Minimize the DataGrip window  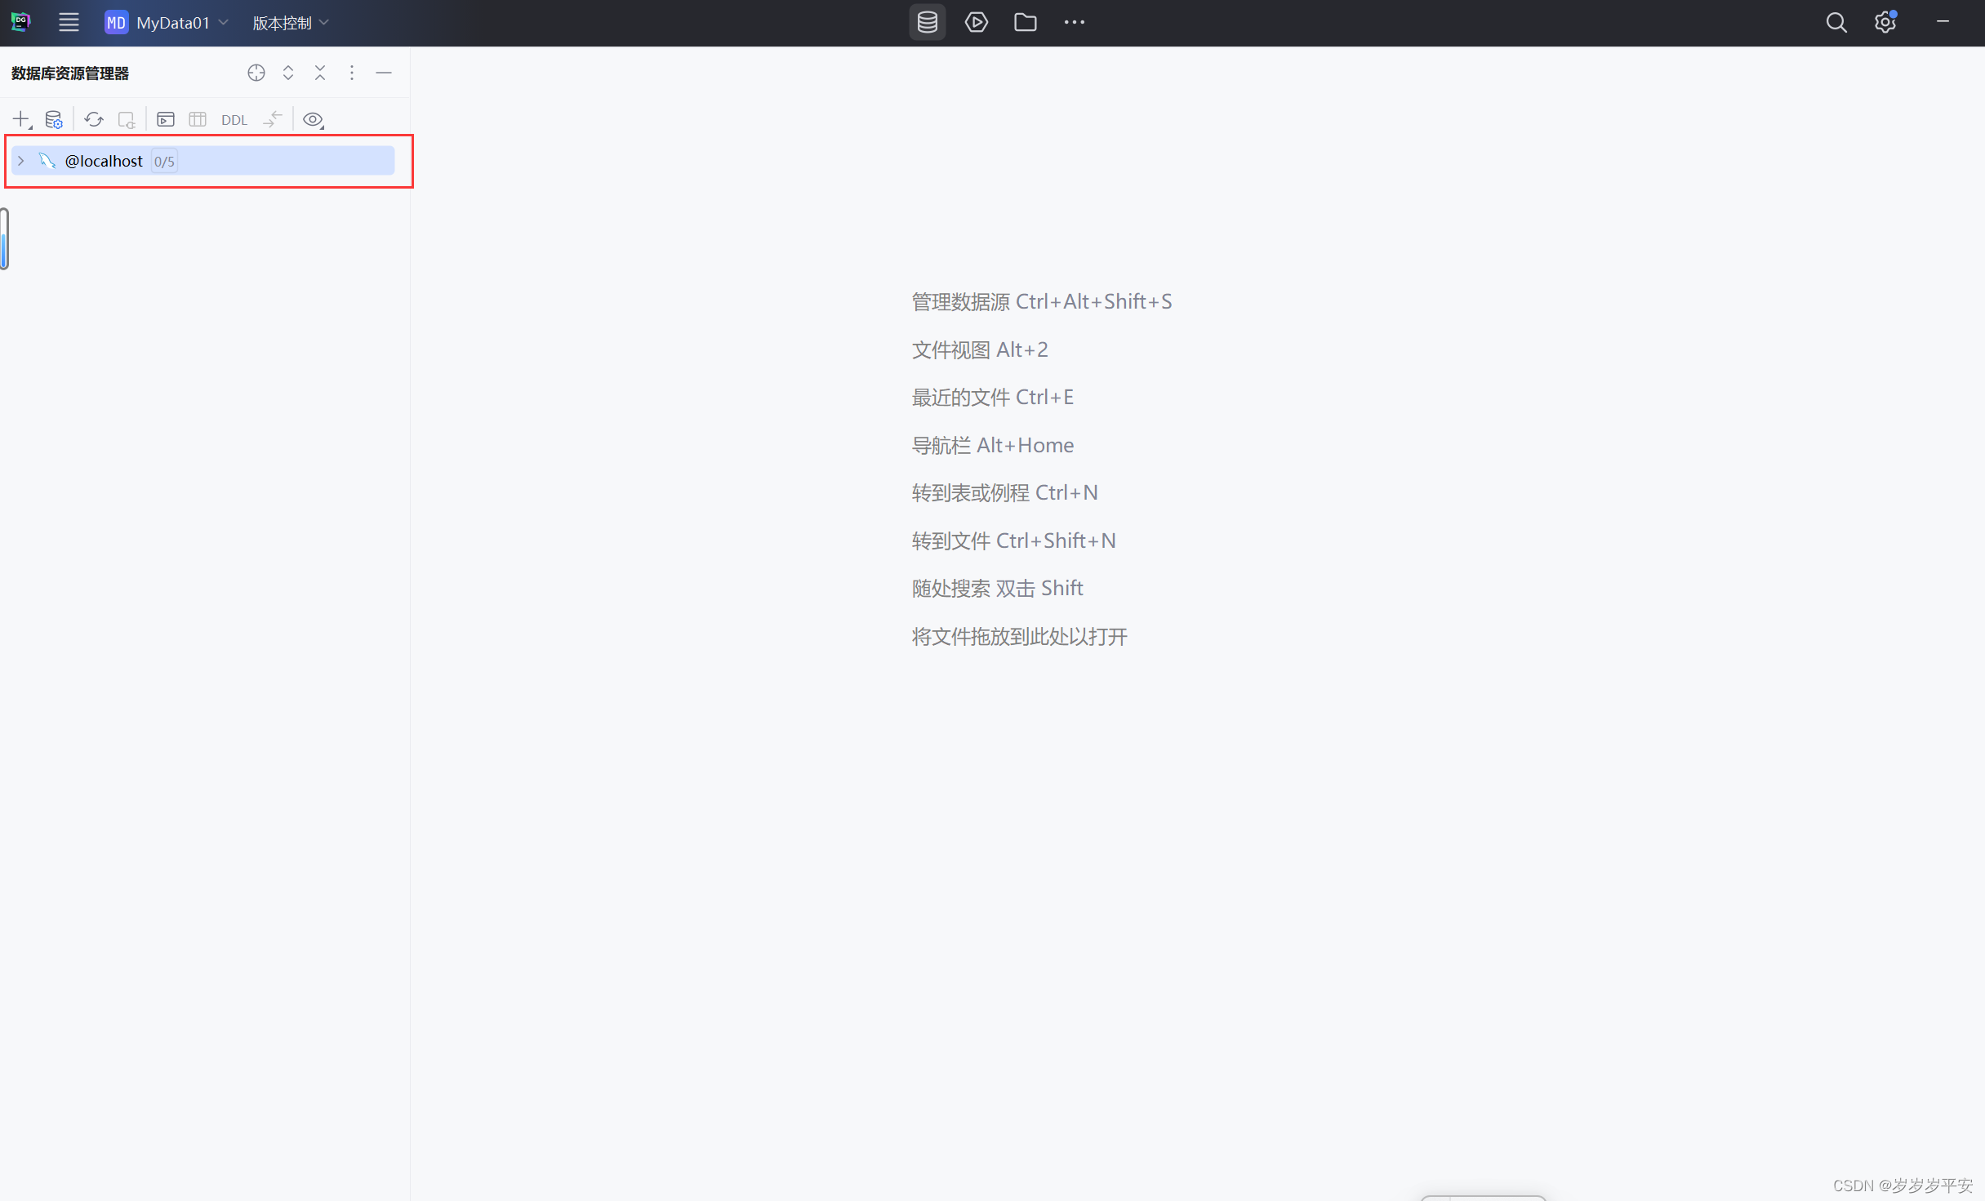(x=1943, y=22)
